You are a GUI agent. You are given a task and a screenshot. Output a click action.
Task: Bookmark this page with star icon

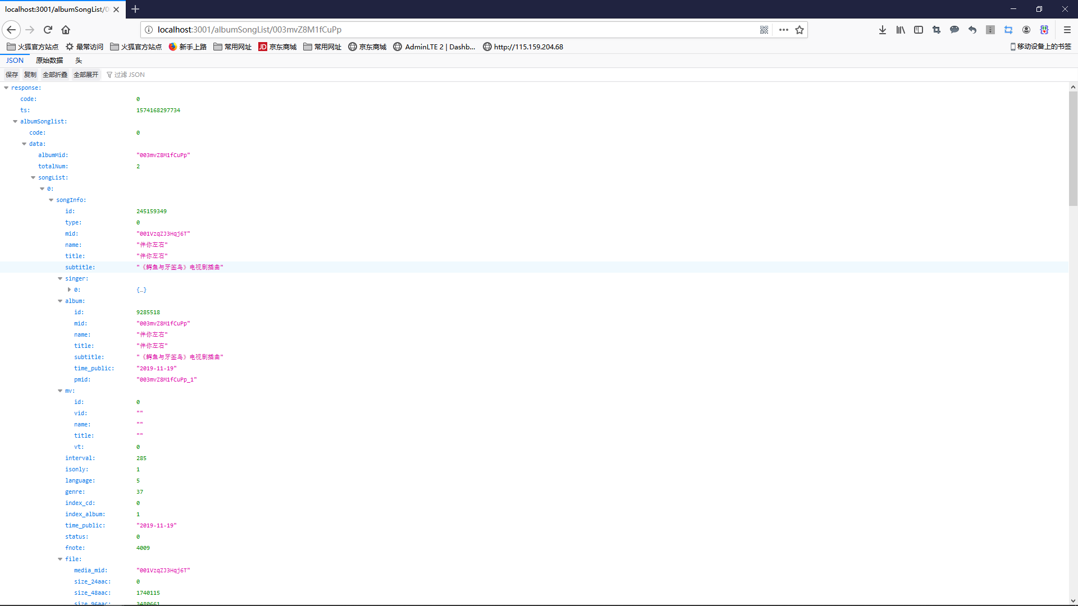click(x=800, y=30)
